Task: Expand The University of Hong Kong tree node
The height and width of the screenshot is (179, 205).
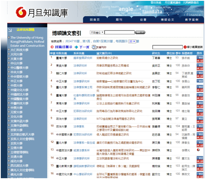Action: (x=9, y=37)
